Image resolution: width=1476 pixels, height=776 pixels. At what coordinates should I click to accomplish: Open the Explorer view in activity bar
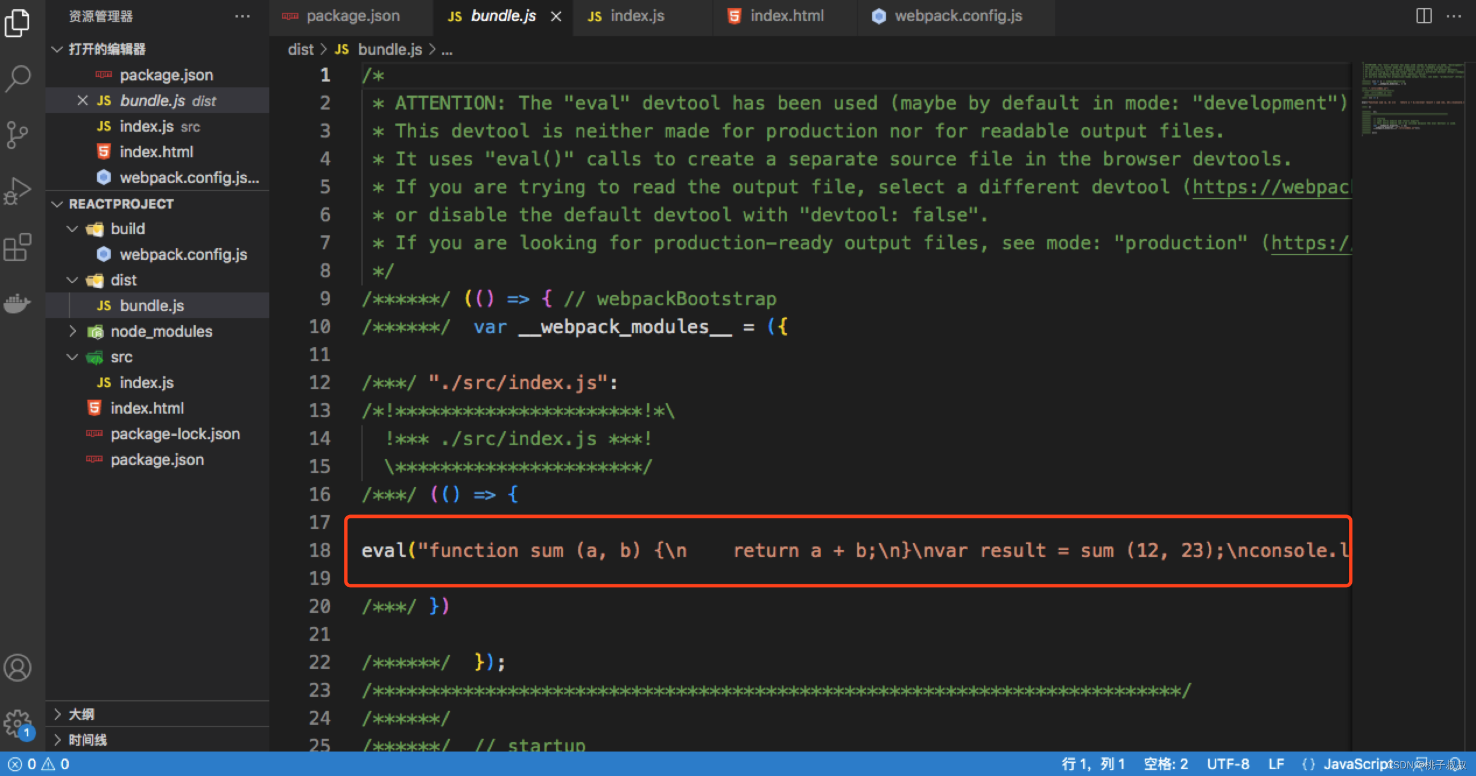17,23
